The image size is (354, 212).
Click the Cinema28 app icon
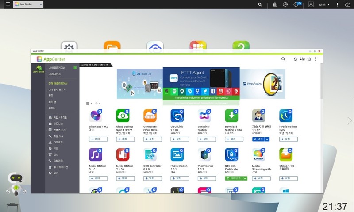[96, 116]
